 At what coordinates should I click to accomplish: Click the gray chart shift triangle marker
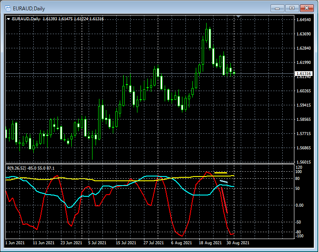pyautogui.click(x=238, y=17)
